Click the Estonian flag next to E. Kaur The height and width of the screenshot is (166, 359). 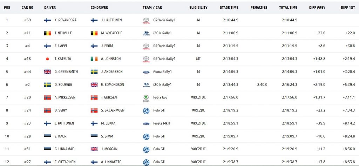[48, 136]
